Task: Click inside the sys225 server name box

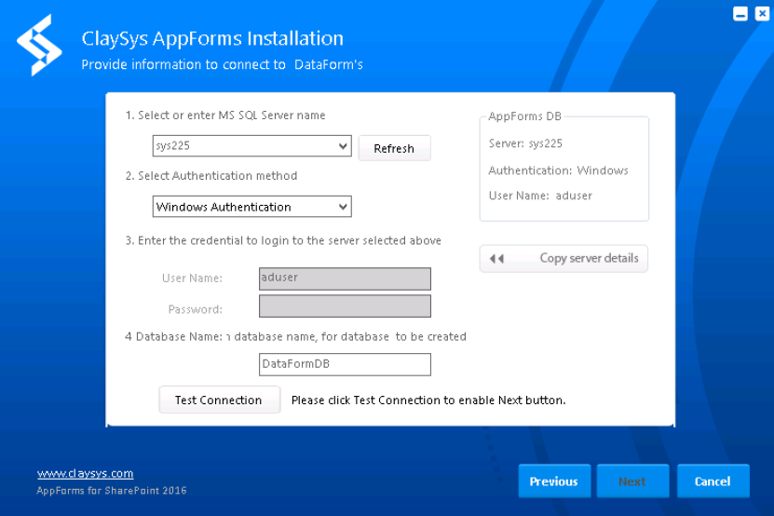Action: 242,147
